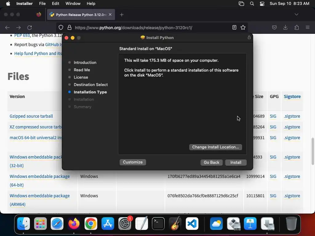315x236 pixels.
Task: Open the Edit menu
Action: pos(55,4)
